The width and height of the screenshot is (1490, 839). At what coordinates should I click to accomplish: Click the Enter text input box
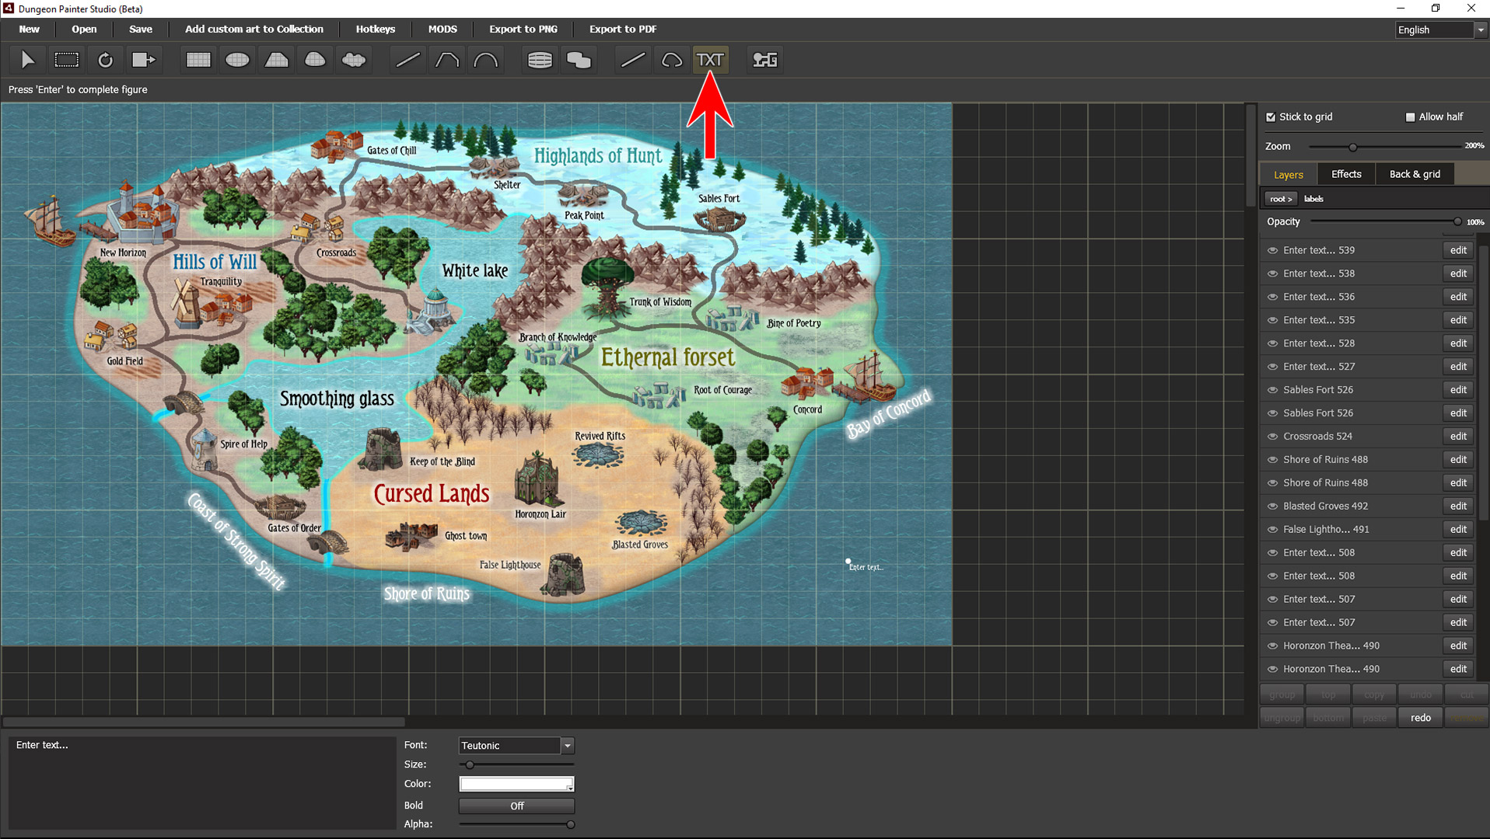pyautogui.click(x=202, y=782)
